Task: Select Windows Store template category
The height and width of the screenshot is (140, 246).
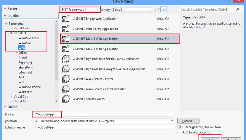Action: [x=29, y=38]
